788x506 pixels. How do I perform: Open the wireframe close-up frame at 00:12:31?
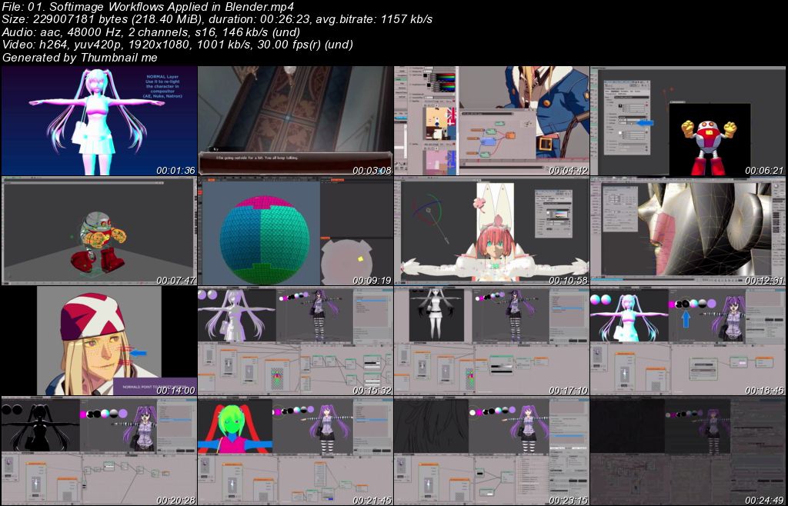coord(688,231)
